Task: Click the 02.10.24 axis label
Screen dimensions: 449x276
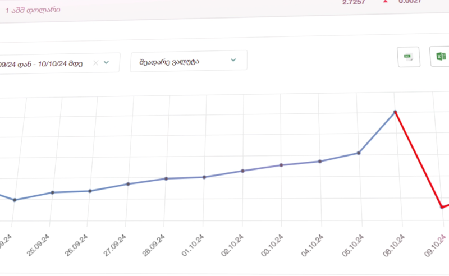Action: pos(232,245)
